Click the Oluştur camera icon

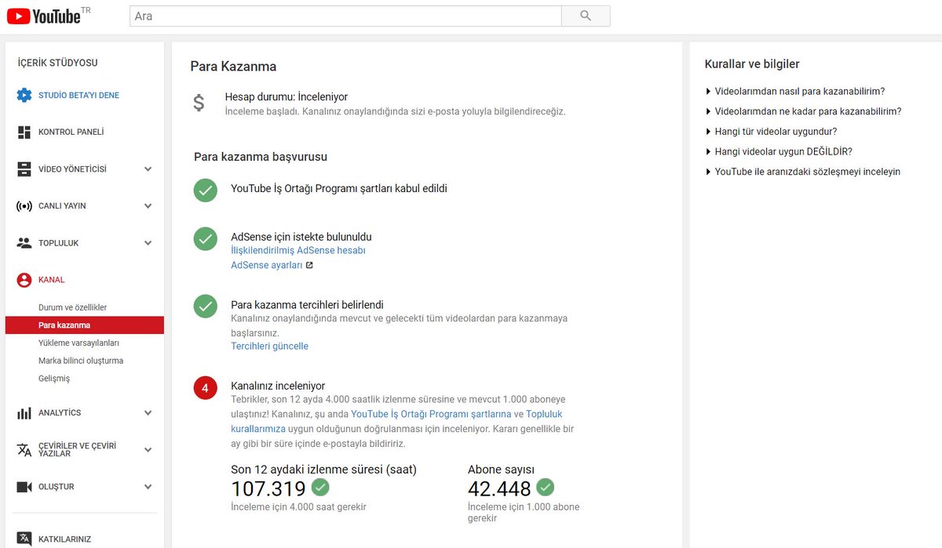coord(24,487)
